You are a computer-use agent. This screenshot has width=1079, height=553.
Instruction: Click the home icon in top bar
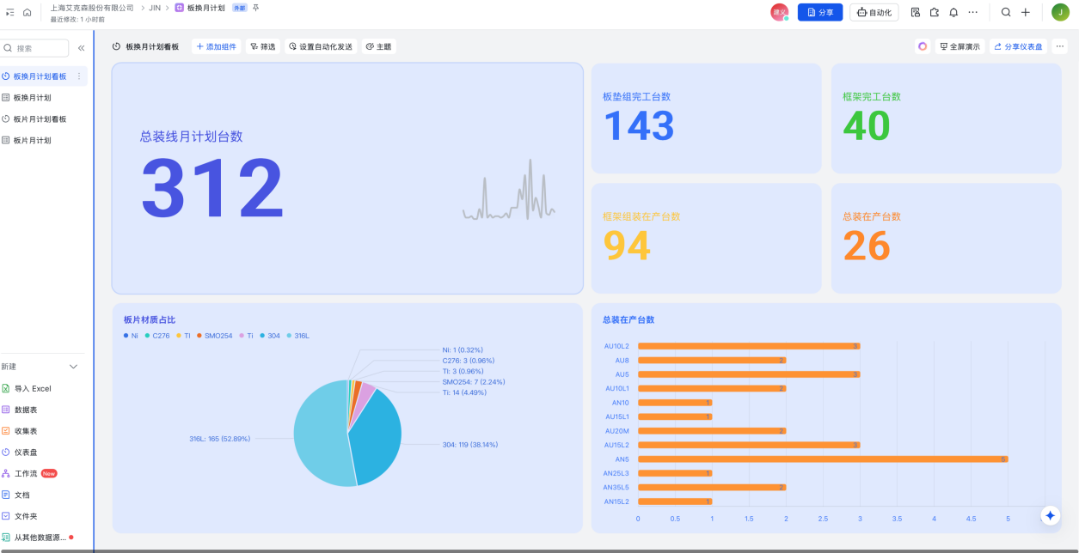point(28,12)
